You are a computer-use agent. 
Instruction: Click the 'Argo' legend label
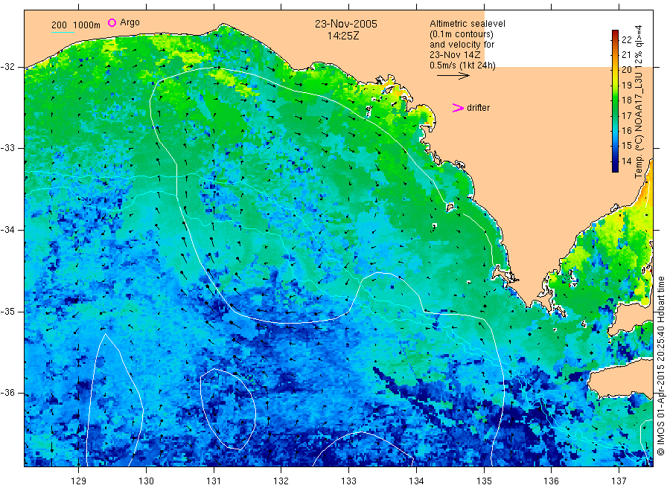point(130,22)
